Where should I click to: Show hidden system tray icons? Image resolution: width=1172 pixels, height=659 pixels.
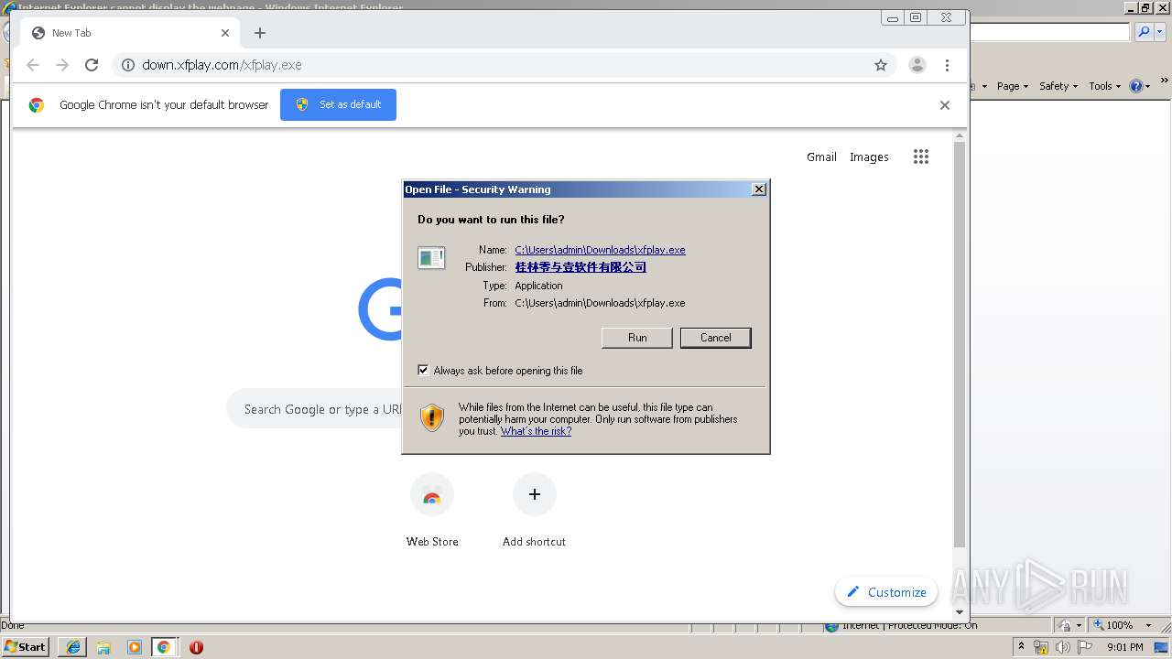[1021, 647]
